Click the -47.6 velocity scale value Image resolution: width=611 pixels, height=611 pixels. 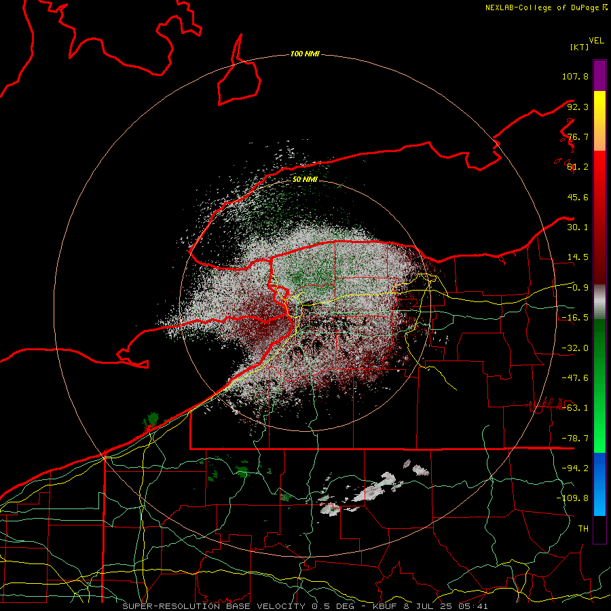pyautogui.click(x=575, y=378)
